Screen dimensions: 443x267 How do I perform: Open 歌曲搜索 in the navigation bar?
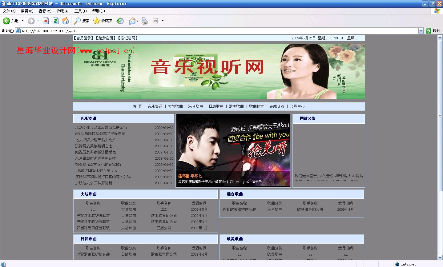[x=256, y=106]
